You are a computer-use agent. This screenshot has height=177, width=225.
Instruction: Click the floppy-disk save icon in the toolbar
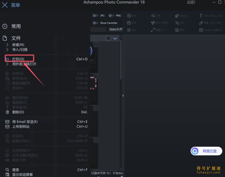coord(129,23)
